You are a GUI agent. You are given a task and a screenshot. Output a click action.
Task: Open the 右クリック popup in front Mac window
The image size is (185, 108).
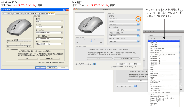point(124,24)
